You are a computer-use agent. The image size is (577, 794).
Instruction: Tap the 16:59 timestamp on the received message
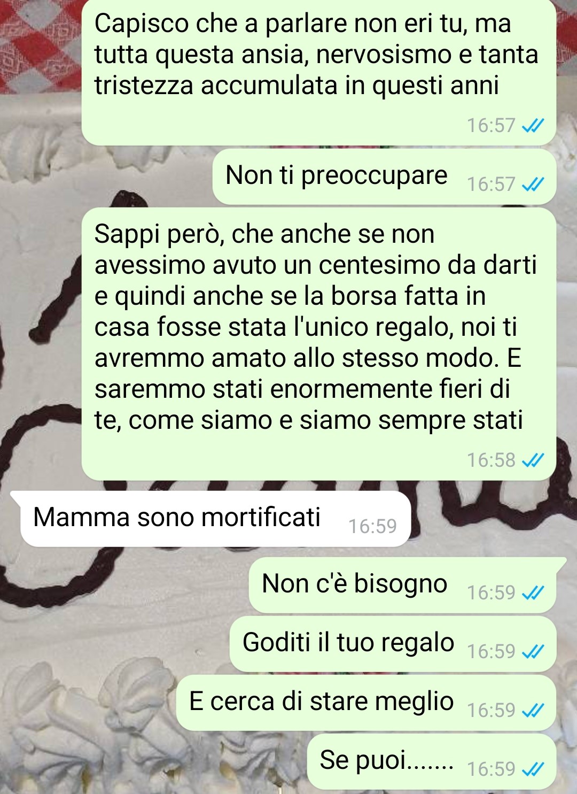[372, 527]
